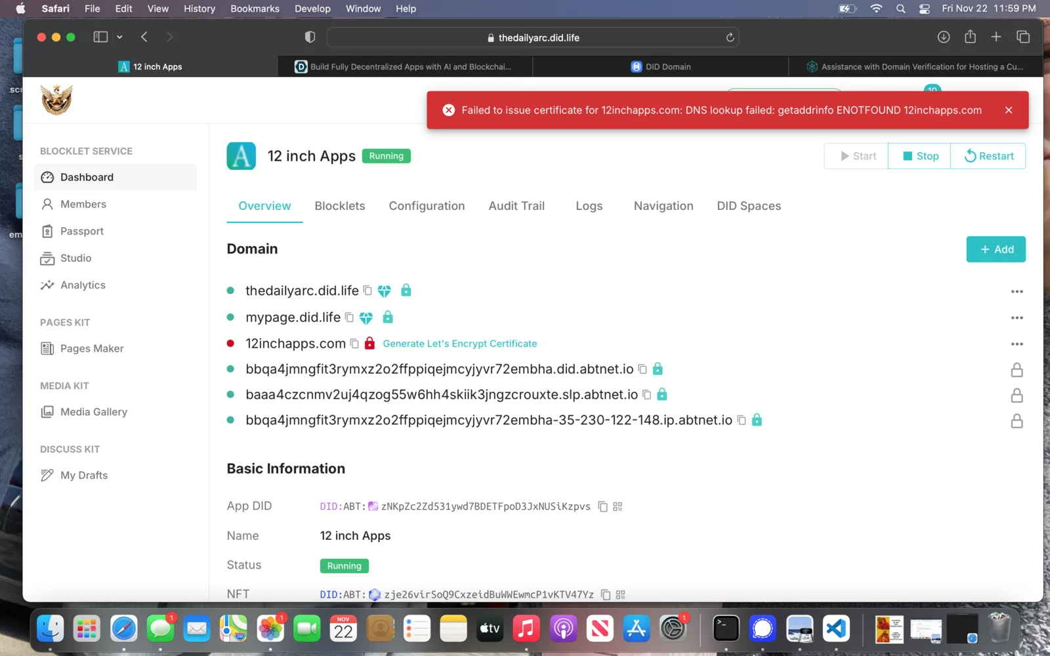Switch to the Navigation tab
This screenshot has width=1050, height=656.
[663, 206]
